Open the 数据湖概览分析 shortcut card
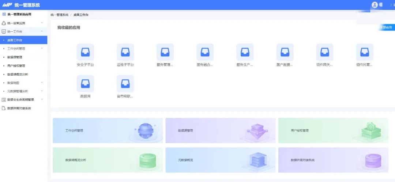The image size is (395, 182). coord(108,160)
